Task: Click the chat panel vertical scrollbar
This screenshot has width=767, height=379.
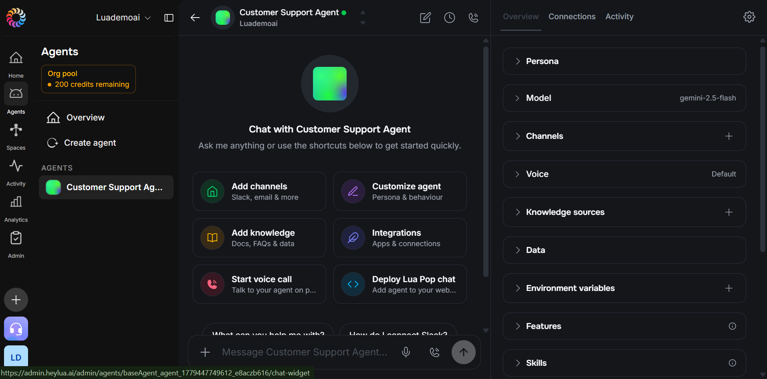Action: pyautogui.click(x=486, y=161)
